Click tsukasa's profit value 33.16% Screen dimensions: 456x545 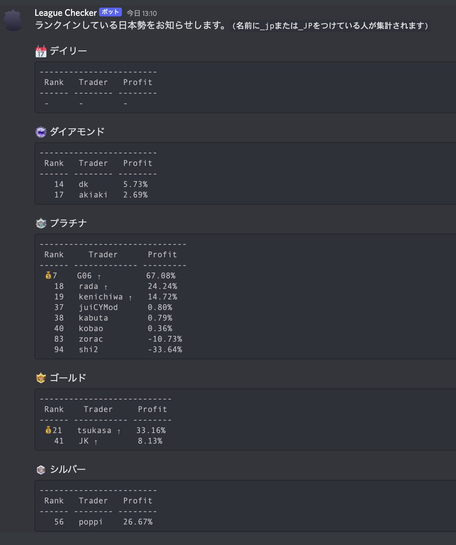coord(151,430)
